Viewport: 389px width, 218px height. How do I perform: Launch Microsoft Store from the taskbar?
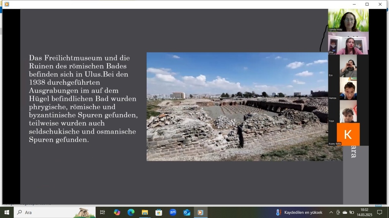pyautogui.click(x=159, y=212)
